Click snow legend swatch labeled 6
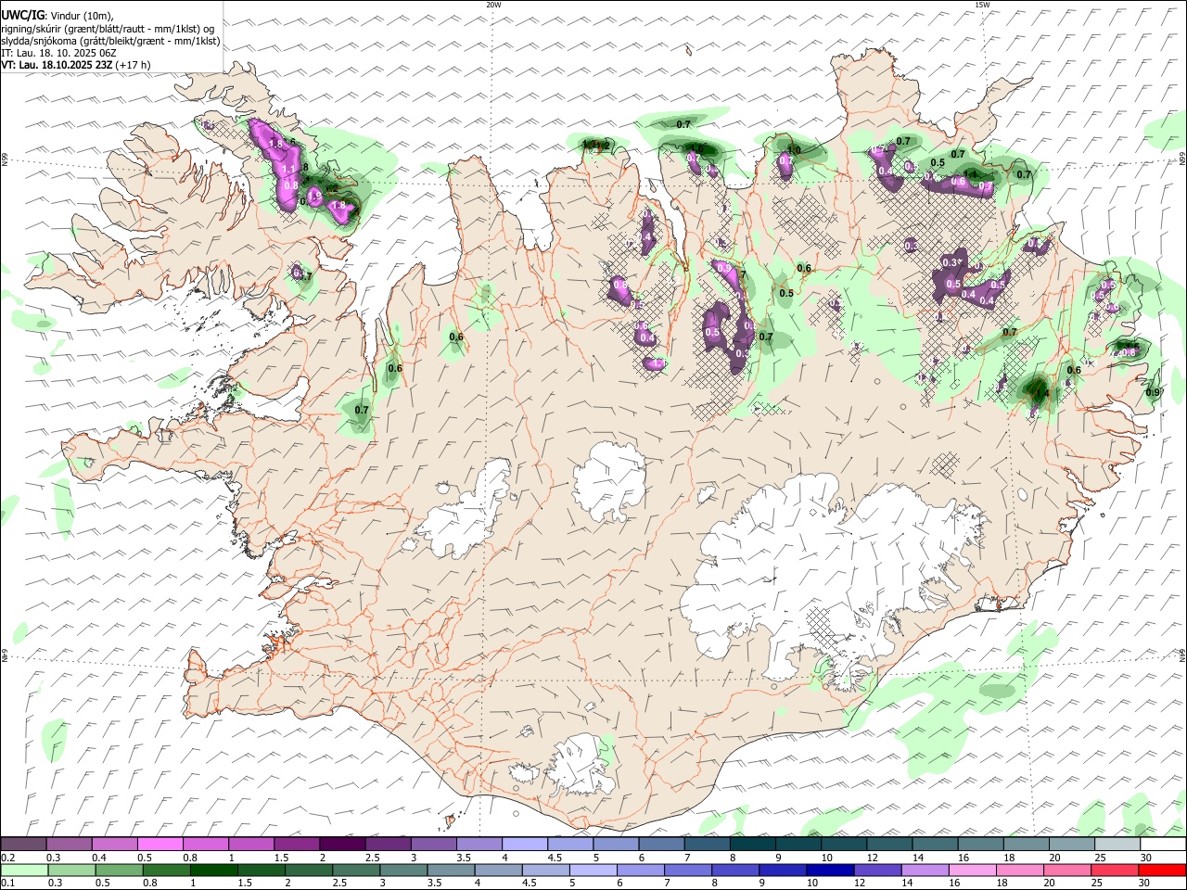This screenshot has height=890, width=1187. (x=659, y=844)
